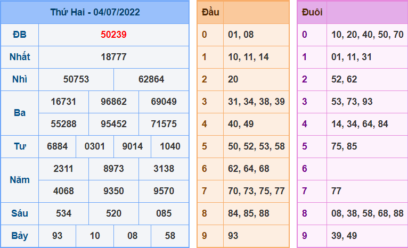
Task: Click the Nhất row label
Action: pos(20,57)
